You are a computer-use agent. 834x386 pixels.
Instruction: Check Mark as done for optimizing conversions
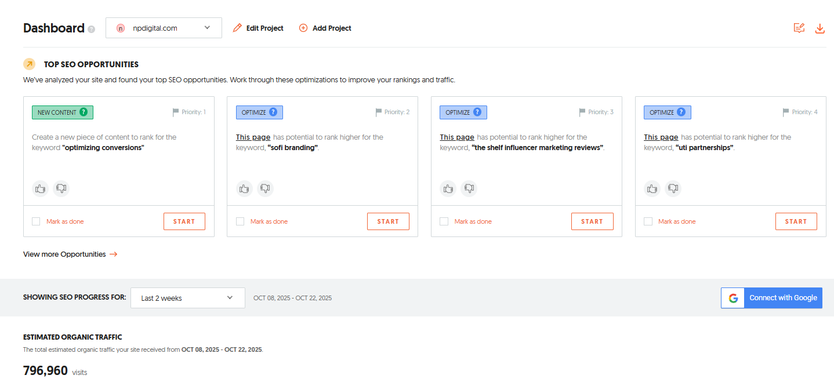tap(37, 221)
